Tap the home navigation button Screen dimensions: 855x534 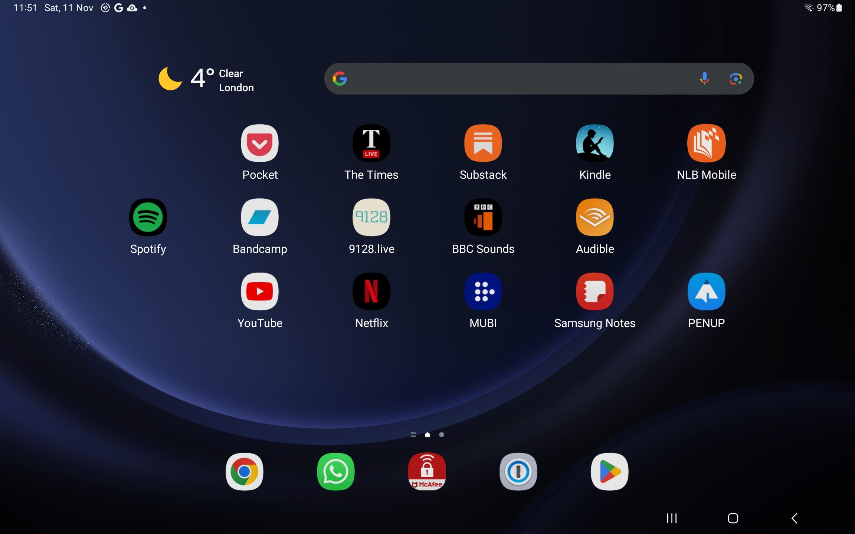click(733, 518)
